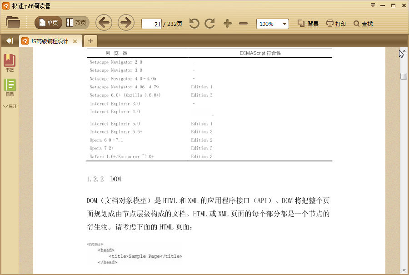Viewport: 409px width, 275px height.
Task: Go to the previous page arrow
Action: click(104, 23)
